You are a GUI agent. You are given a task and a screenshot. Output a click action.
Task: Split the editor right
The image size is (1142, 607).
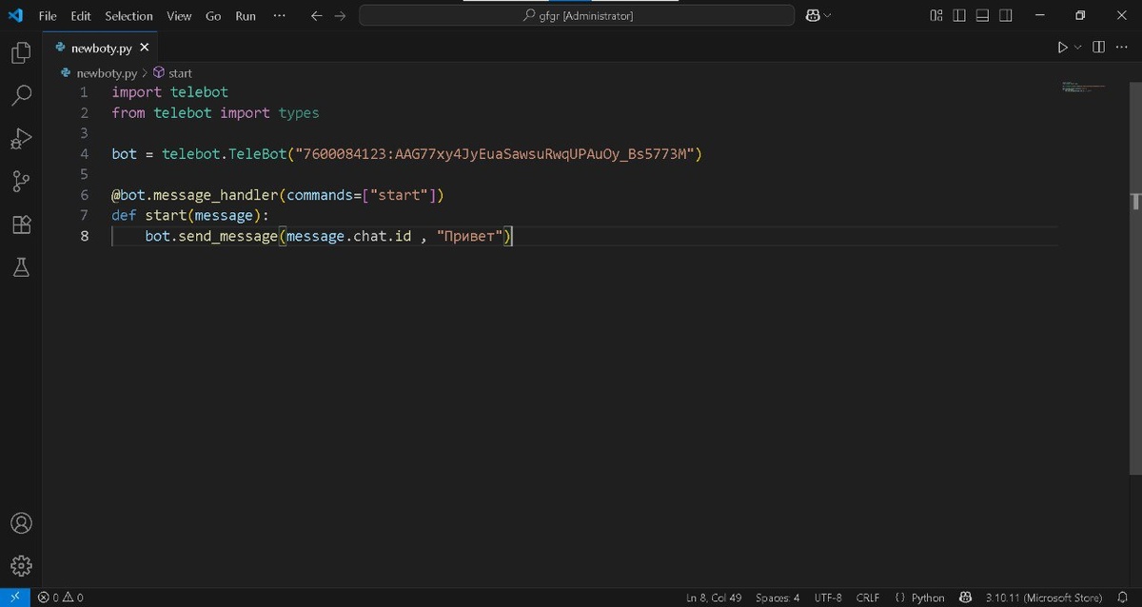pos(1098,47)
